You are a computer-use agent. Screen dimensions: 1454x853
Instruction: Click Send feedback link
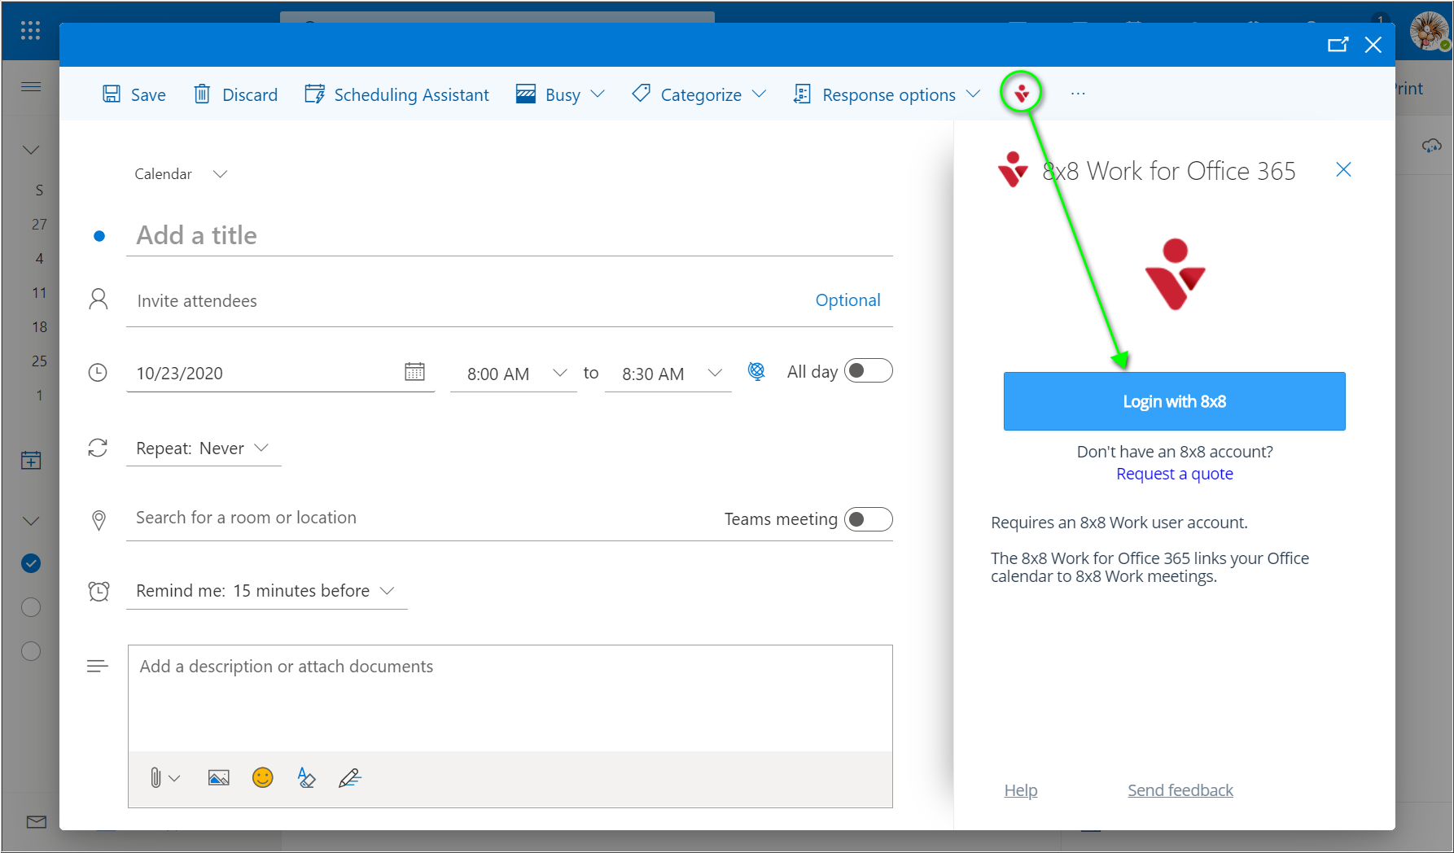1180,790
